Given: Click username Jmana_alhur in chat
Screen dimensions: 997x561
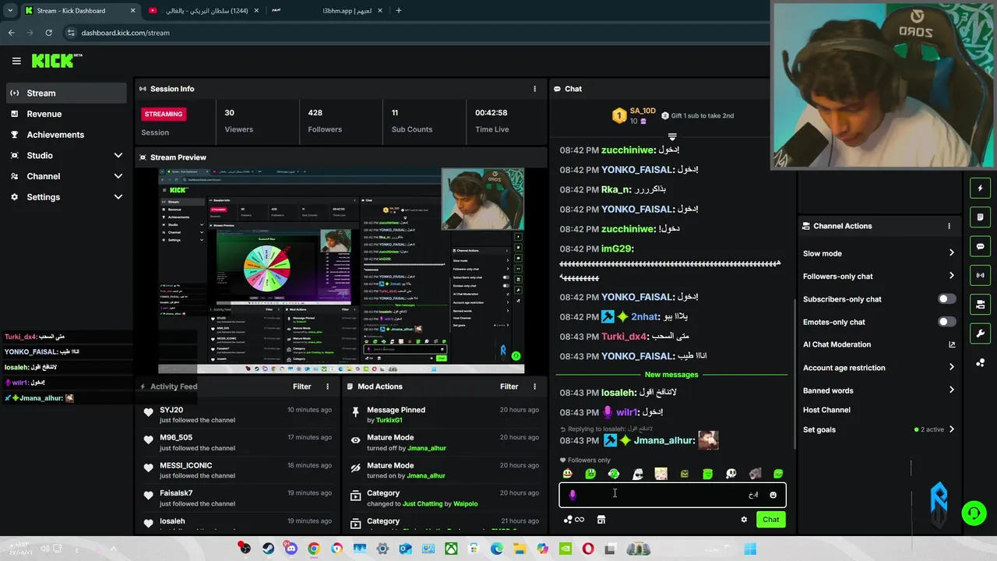Looking at the screenshot, I should [664, 440].
